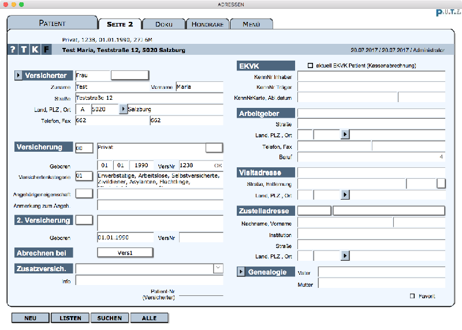Open the Honorare tab
462x330 pixels.
pos(207,24)
